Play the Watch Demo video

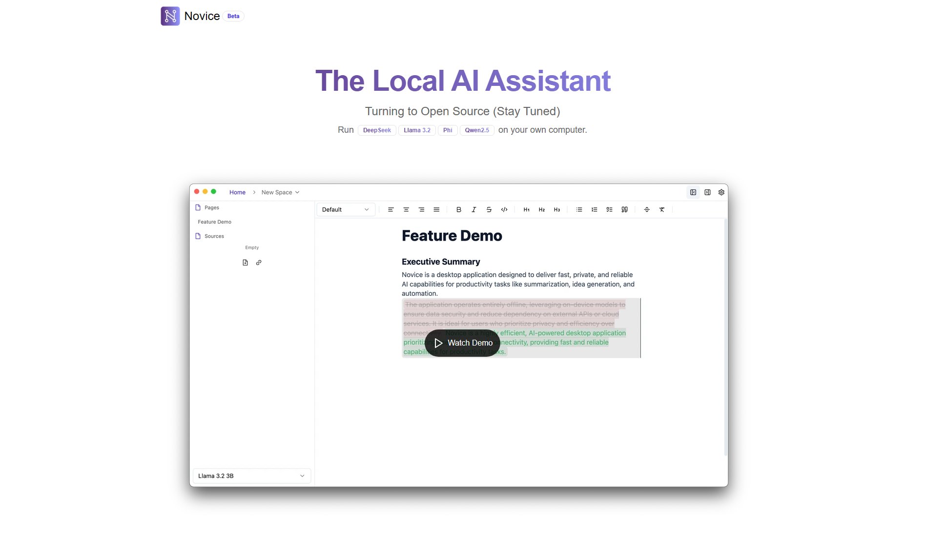pyautogui.click(x=462, y=343)
